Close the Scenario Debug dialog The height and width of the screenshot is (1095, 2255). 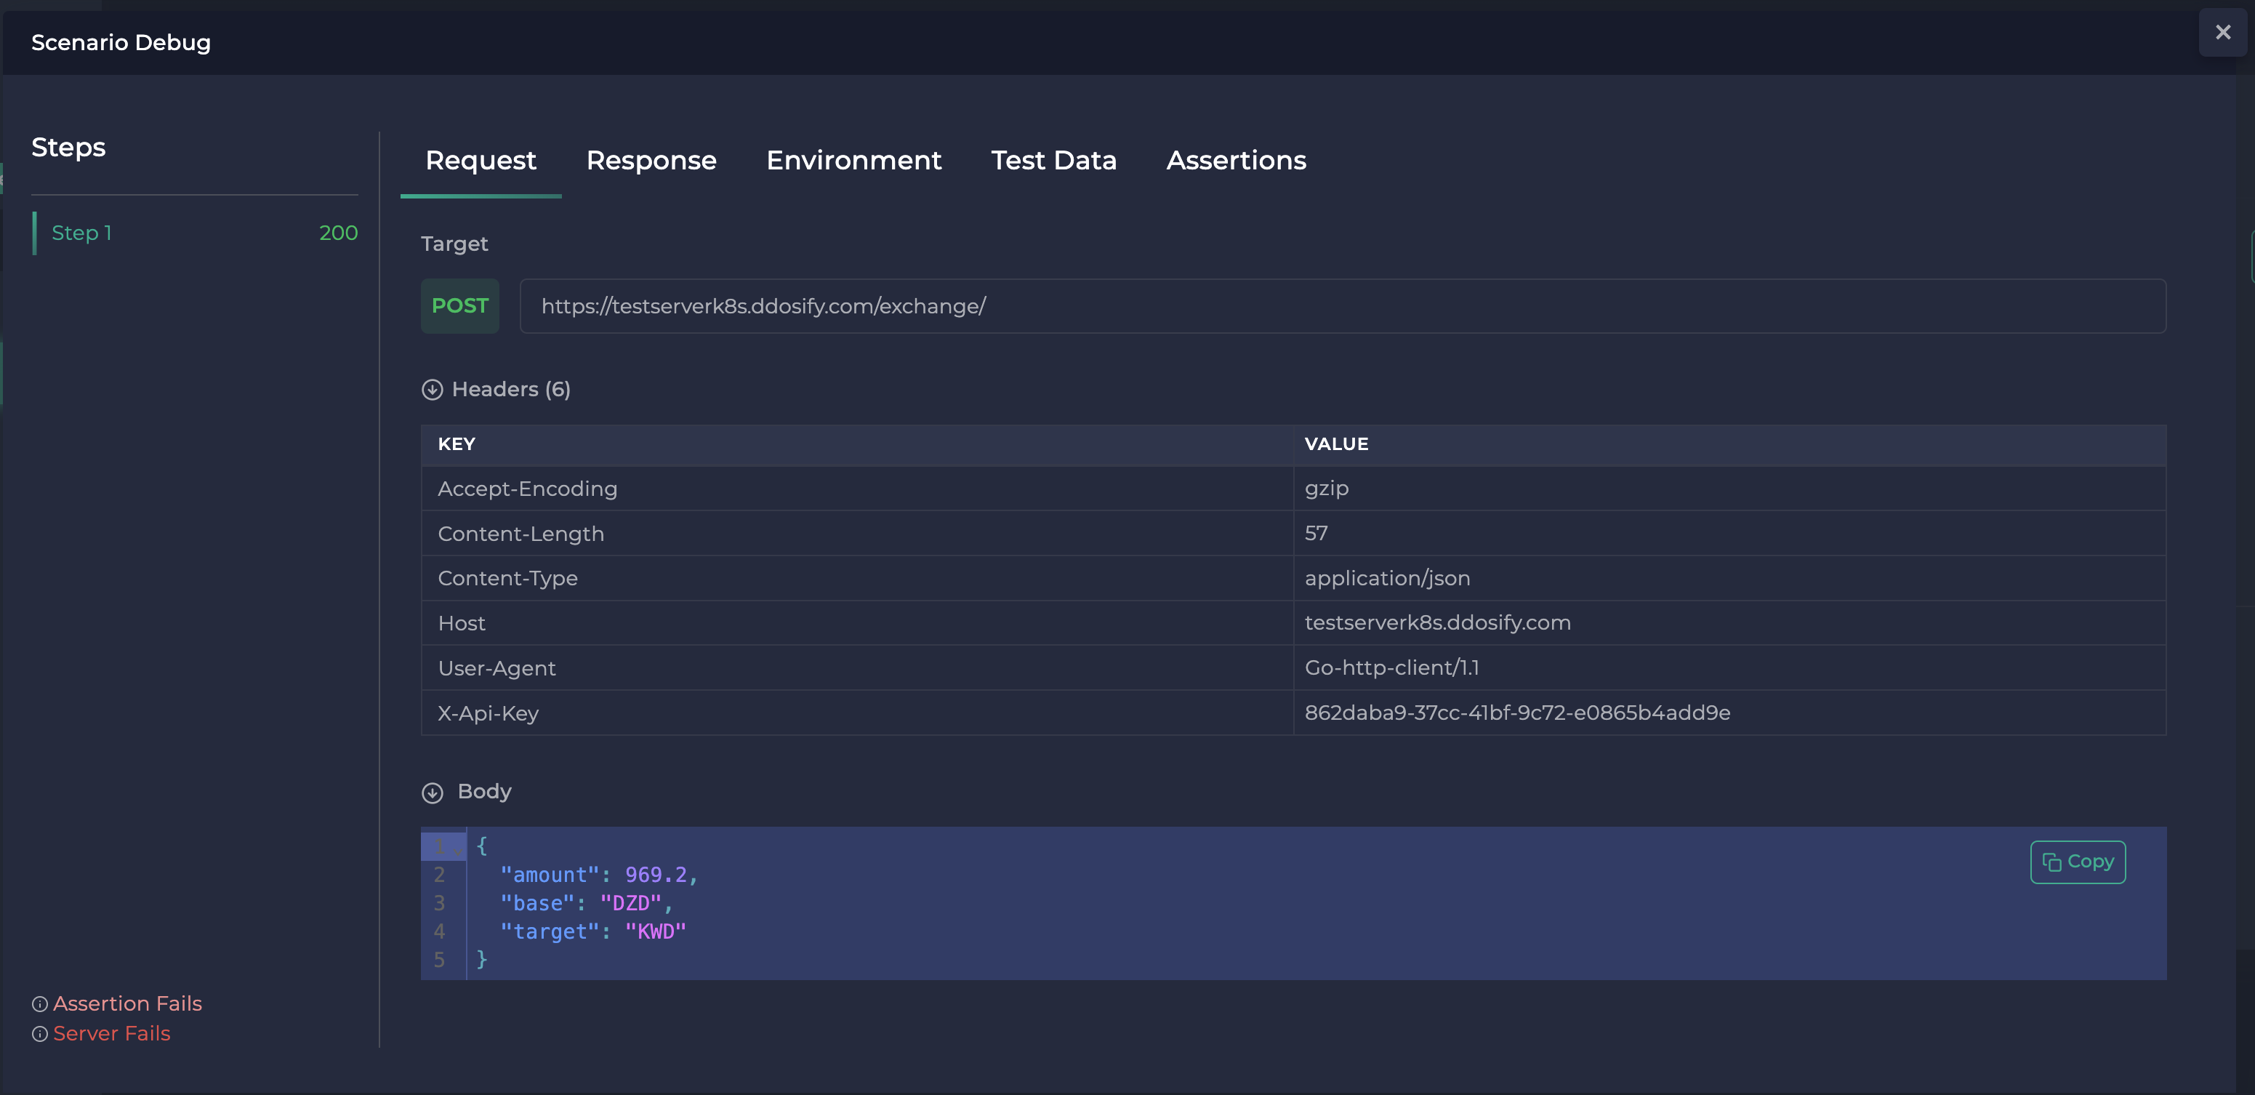click(x=2222, y=31)
